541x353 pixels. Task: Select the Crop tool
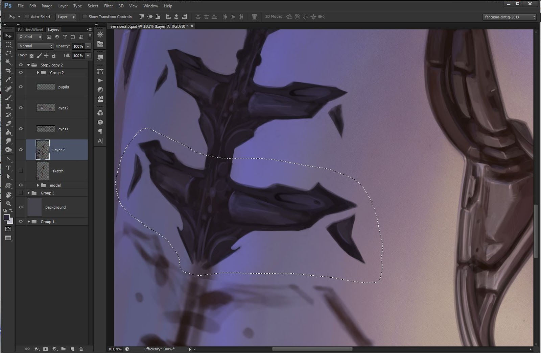[8, 71]
